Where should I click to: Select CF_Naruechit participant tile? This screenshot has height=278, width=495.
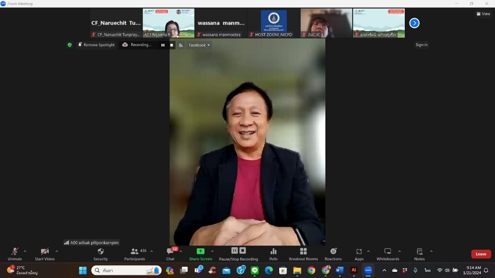(116, 23)
